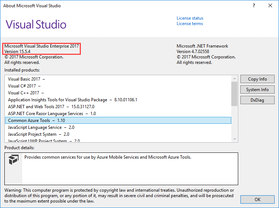The height and width of the screenshot is (208, 279).
Task: Click the product package icon in details
Action: coord(14,160)
